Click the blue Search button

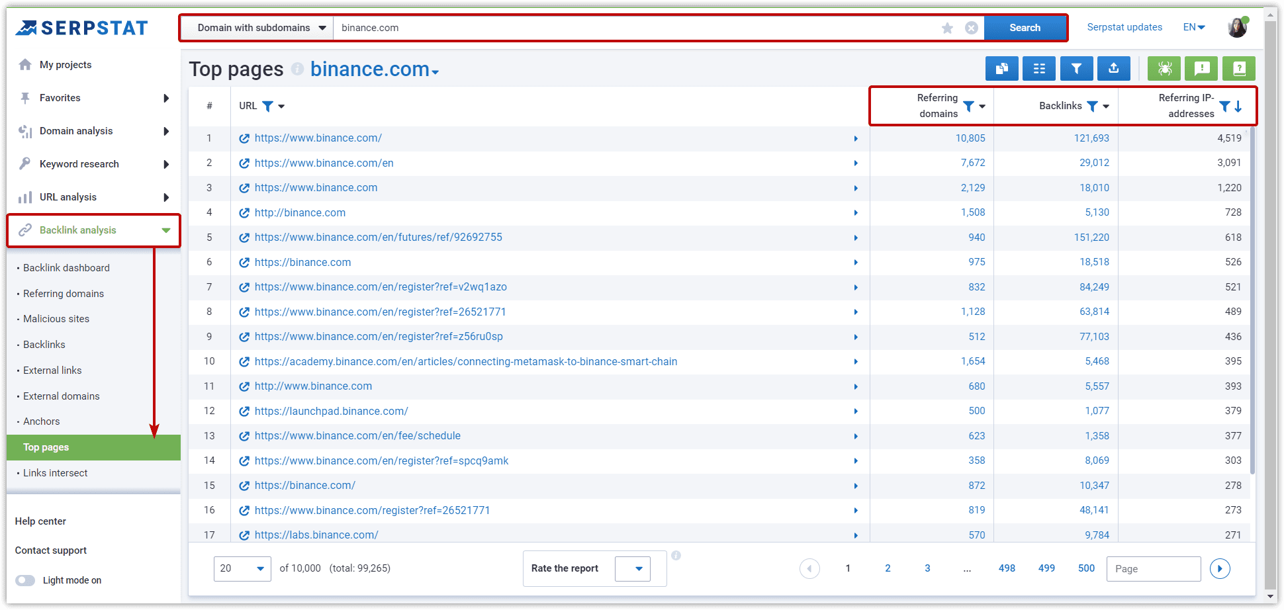click(x=1025, y=28)
